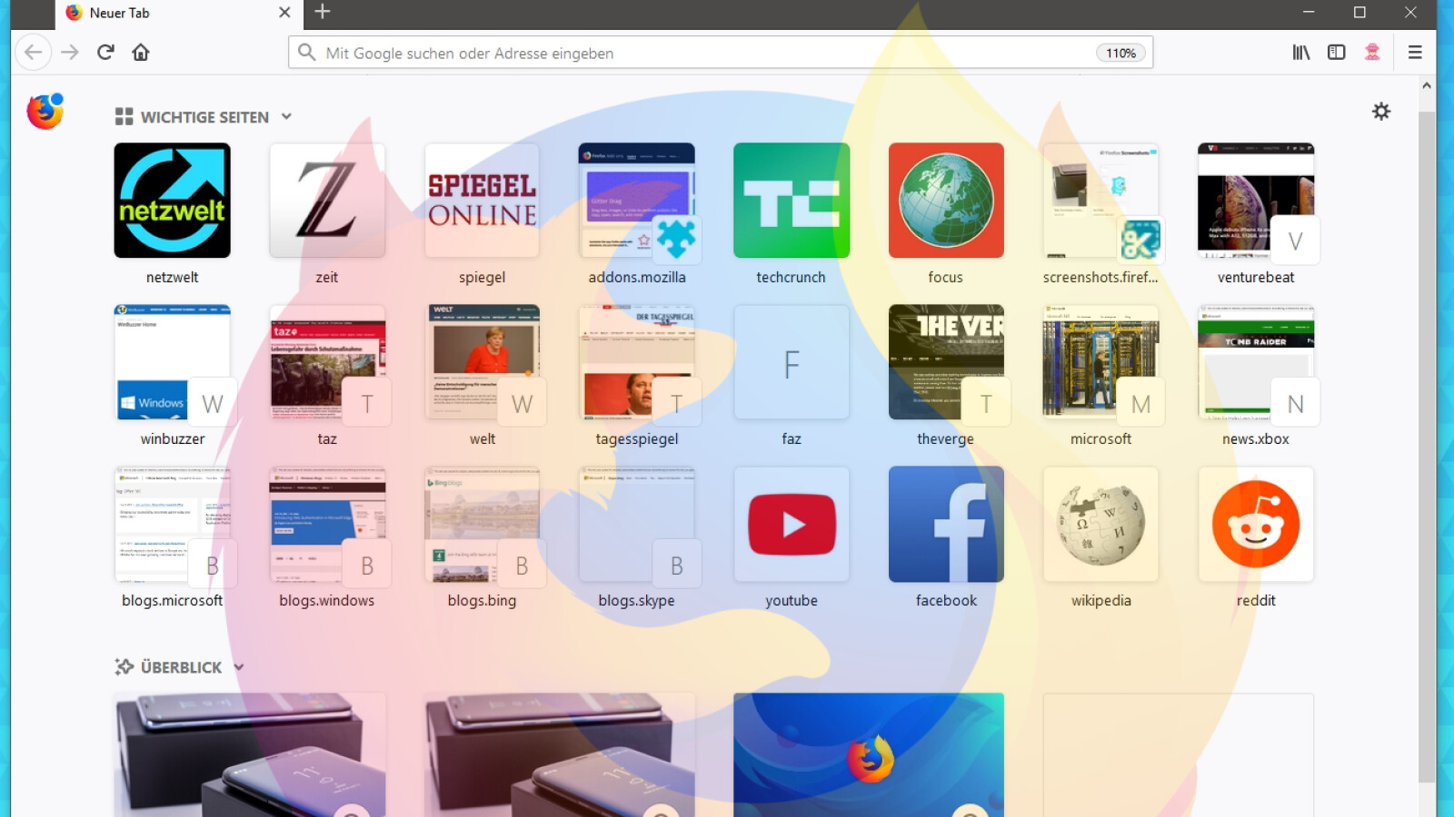Open the hamburger application menu

pos(1415,53)
